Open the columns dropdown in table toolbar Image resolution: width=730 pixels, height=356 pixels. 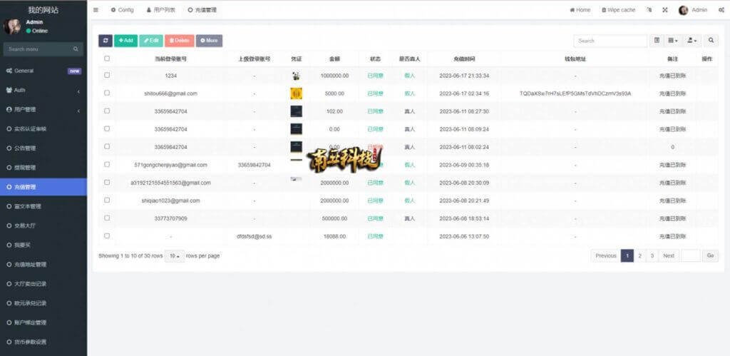click(673, 41)
